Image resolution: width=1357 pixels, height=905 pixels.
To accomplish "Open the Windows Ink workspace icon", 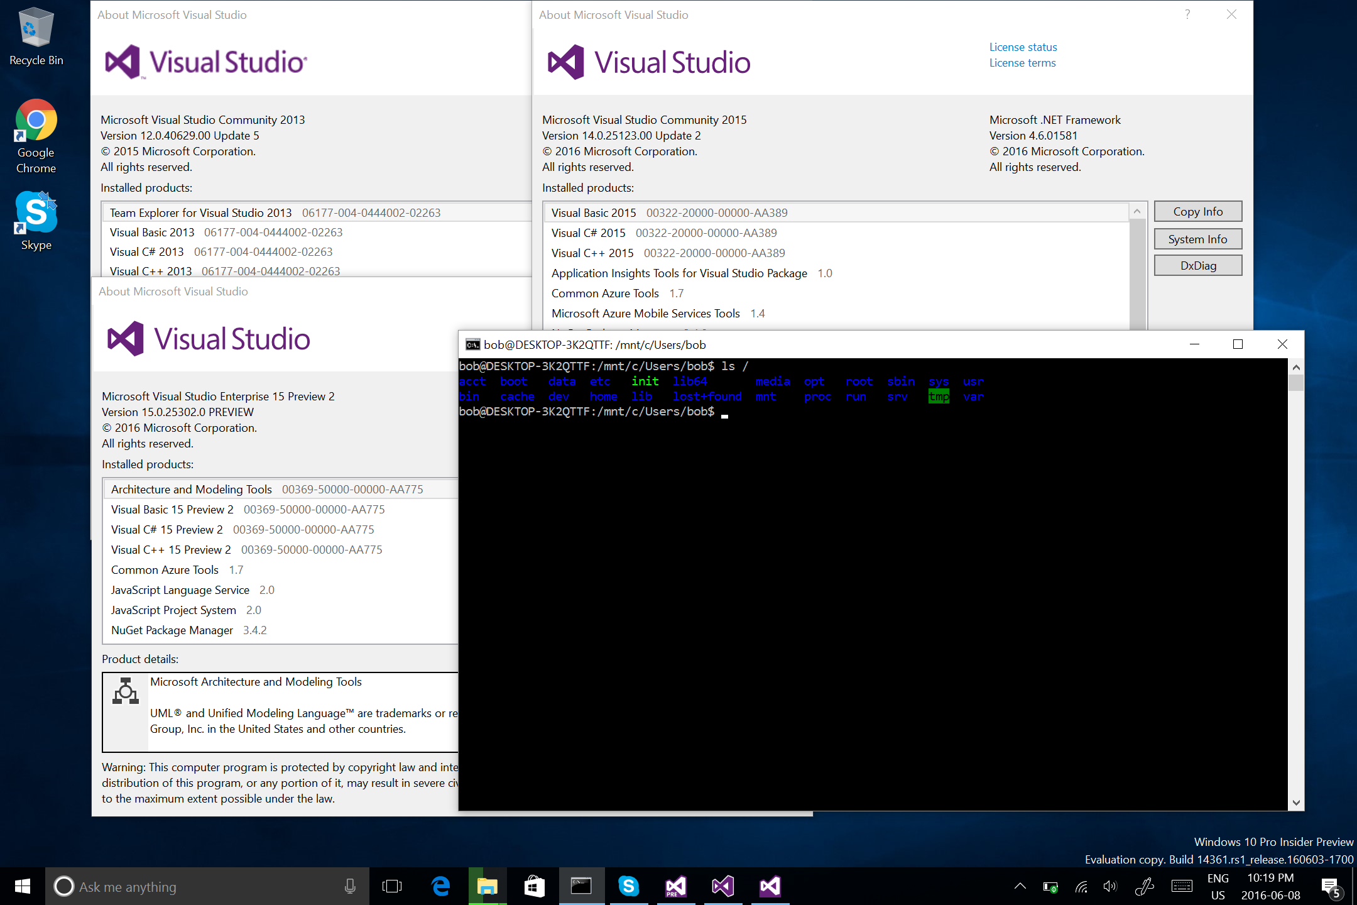I will tap(1145, 886).
